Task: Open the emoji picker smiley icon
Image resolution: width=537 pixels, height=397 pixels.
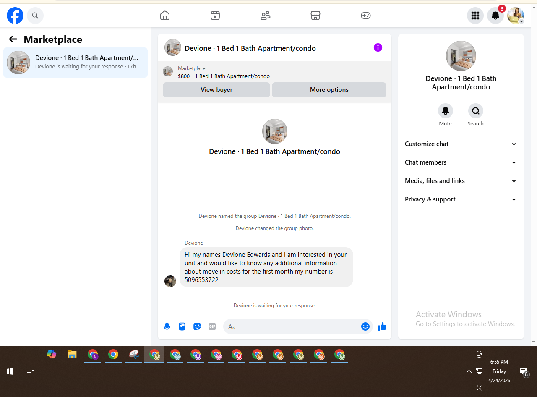Action: [x=365, y=326]
